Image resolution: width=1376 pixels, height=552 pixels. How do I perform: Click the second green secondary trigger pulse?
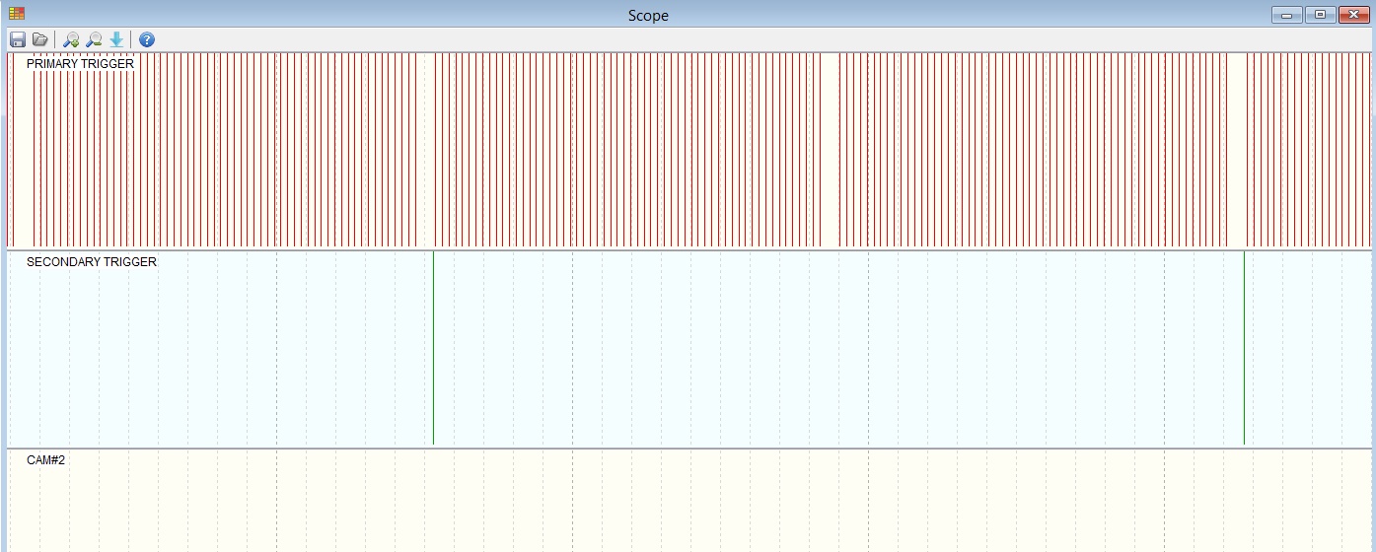[1244, 347]
